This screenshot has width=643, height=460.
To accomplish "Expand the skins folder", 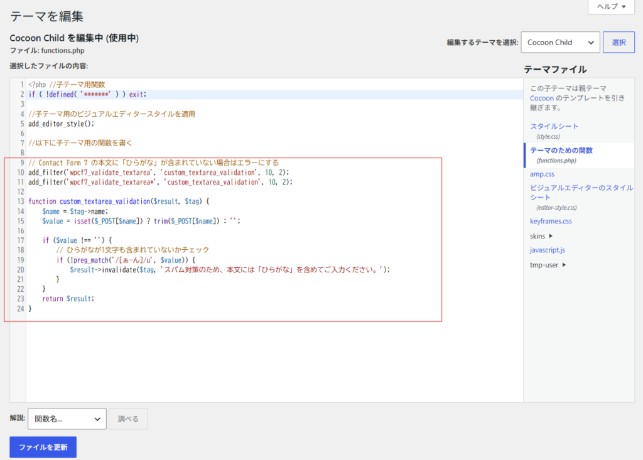I will tap(541, 236).
